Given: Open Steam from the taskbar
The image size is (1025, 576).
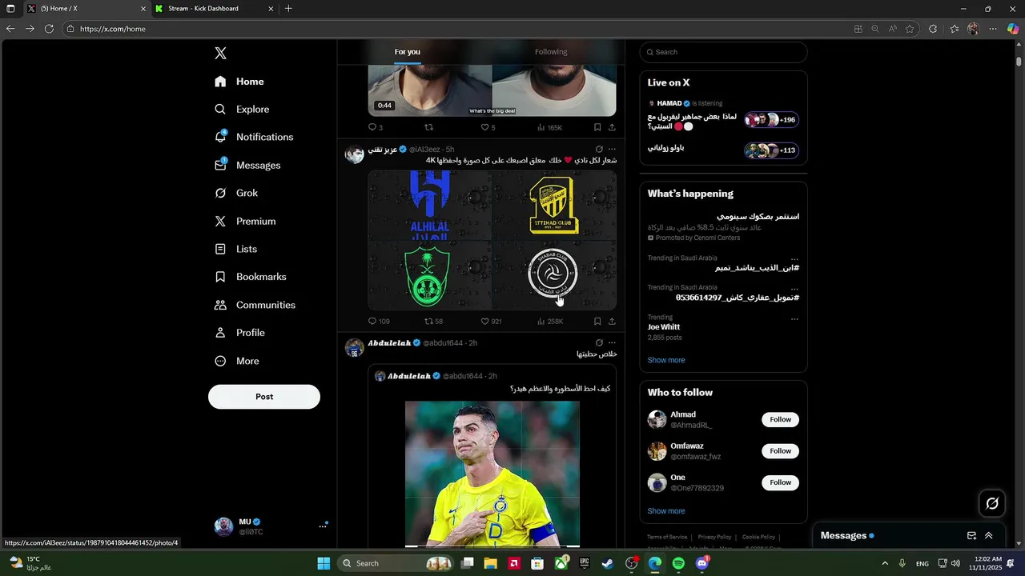Looking at the screenshot, I should (x=608, y=563).
